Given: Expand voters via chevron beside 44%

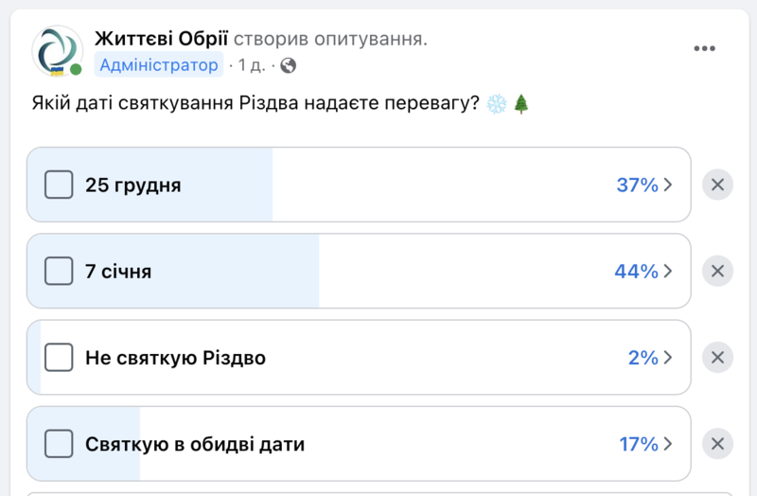Looking at the screenshot, I should 668,272.
